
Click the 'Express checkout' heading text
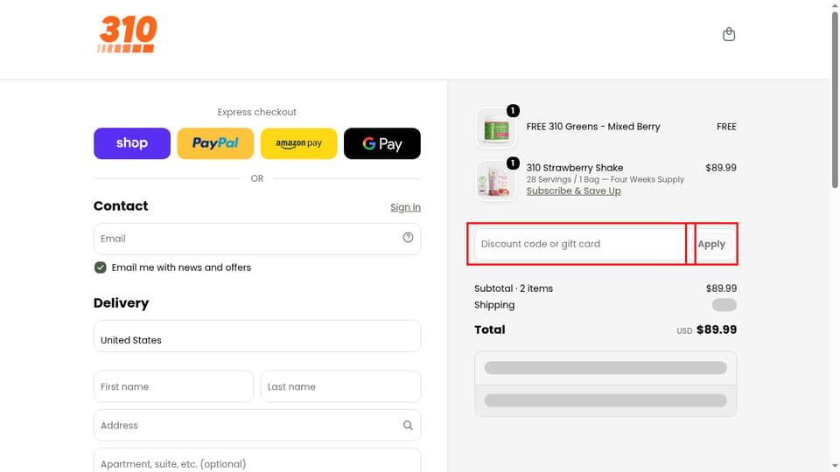[x=256, y=112]
